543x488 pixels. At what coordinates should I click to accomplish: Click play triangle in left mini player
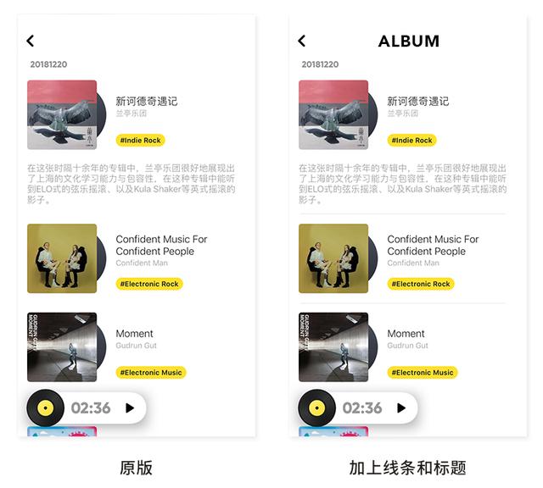[x=130, y=408]
